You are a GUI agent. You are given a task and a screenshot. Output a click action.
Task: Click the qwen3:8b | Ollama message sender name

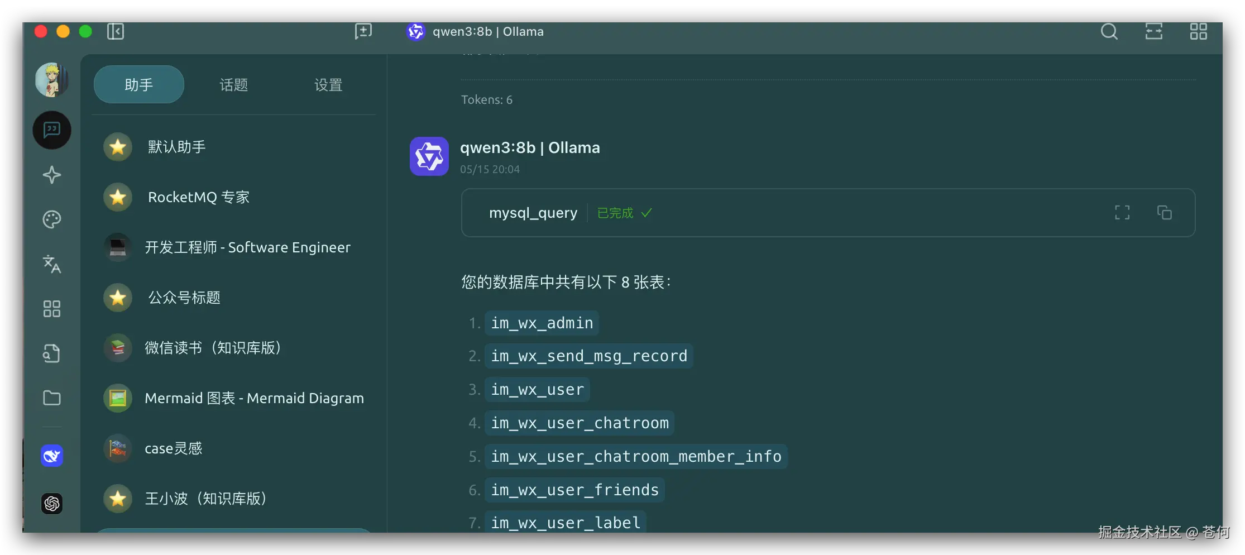(530, 147)
